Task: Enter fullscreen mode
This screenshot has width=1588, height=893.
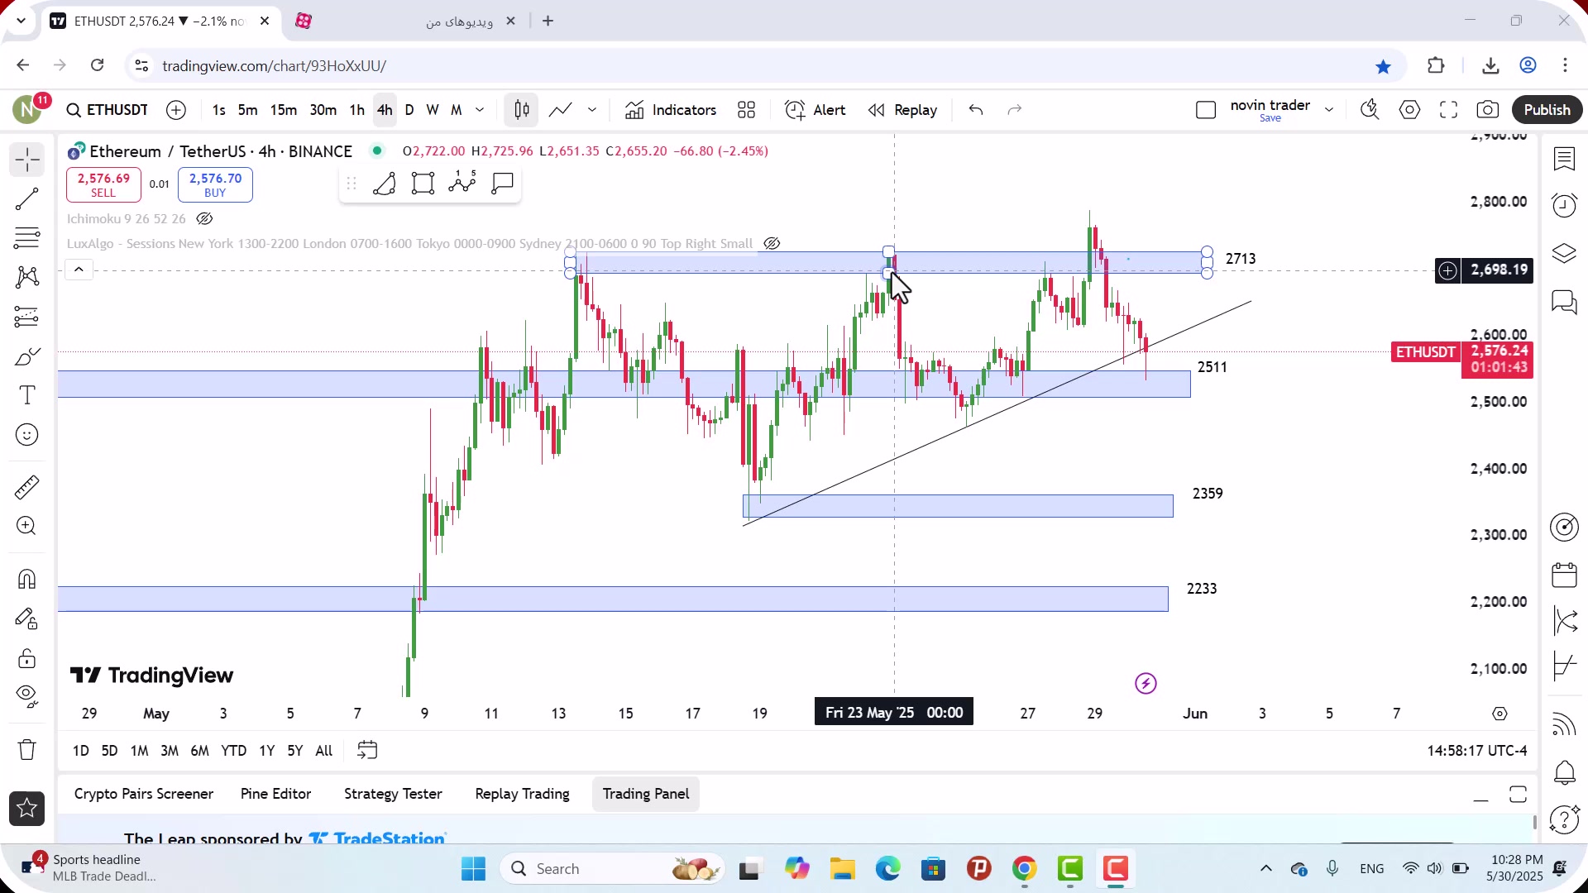Action: tap(1448, 110)
